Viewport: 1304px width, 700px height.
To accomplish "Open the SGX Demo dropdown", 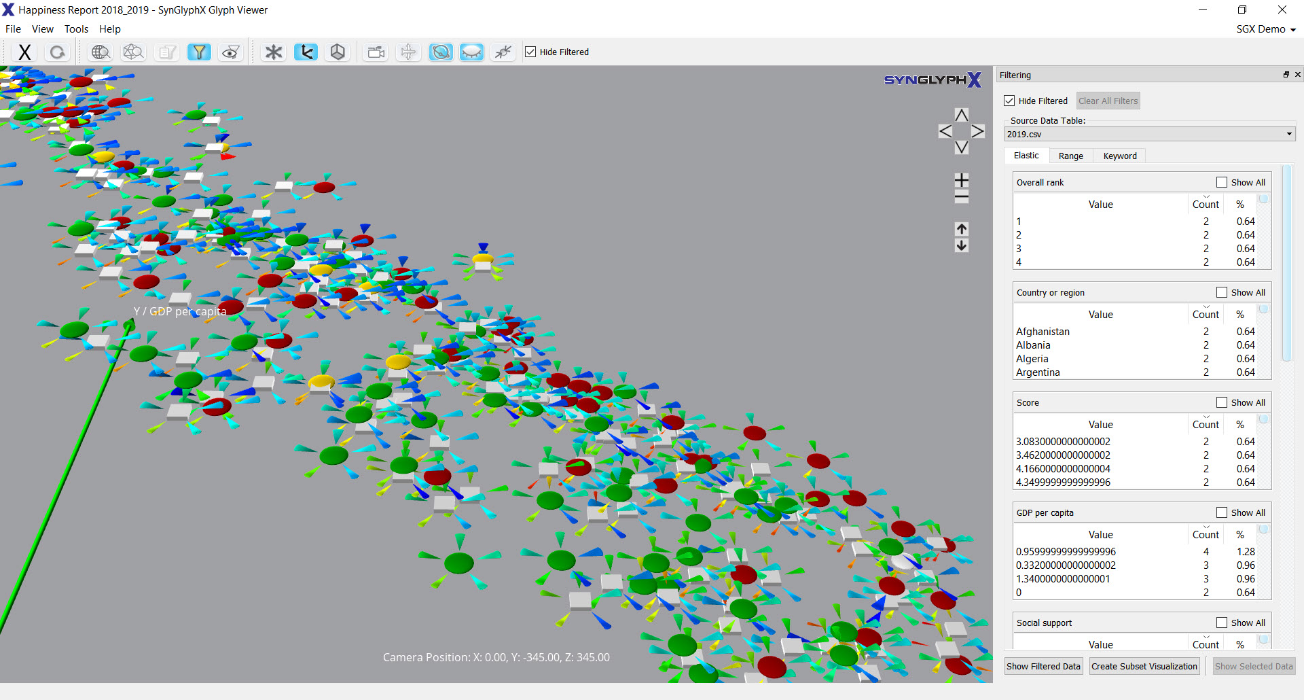I will coord(1266,29).
